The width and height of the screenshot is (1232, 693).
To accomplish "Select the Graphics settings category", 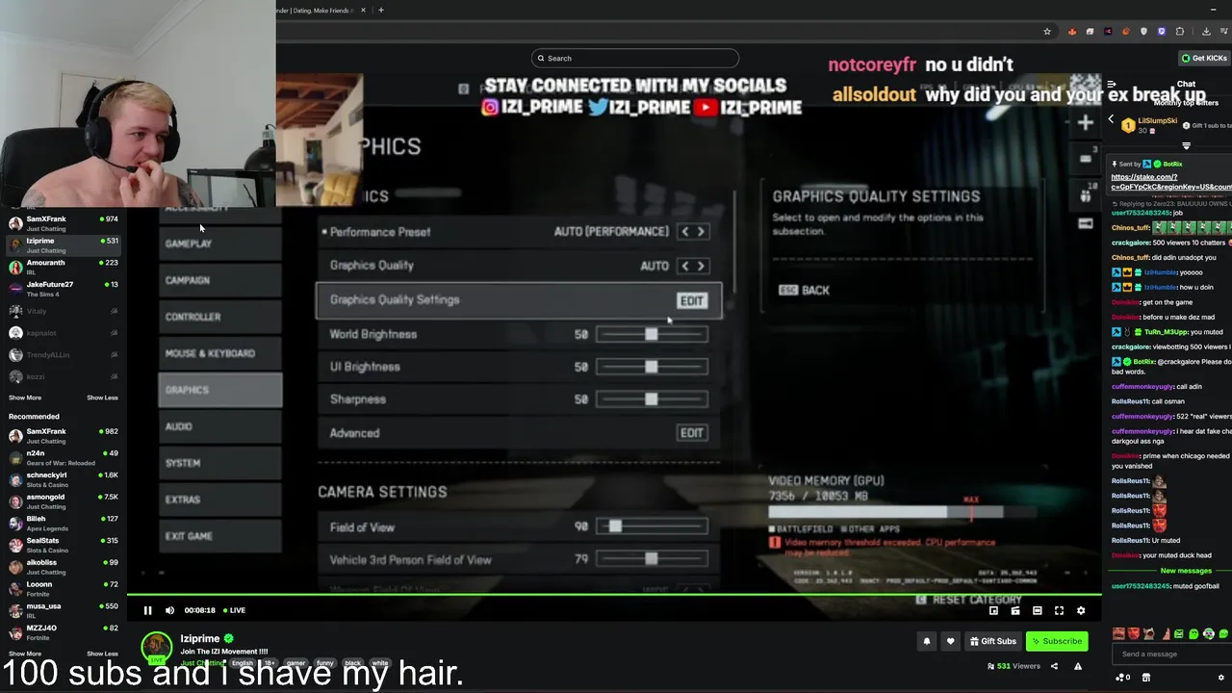I will (x=220, y=390).
